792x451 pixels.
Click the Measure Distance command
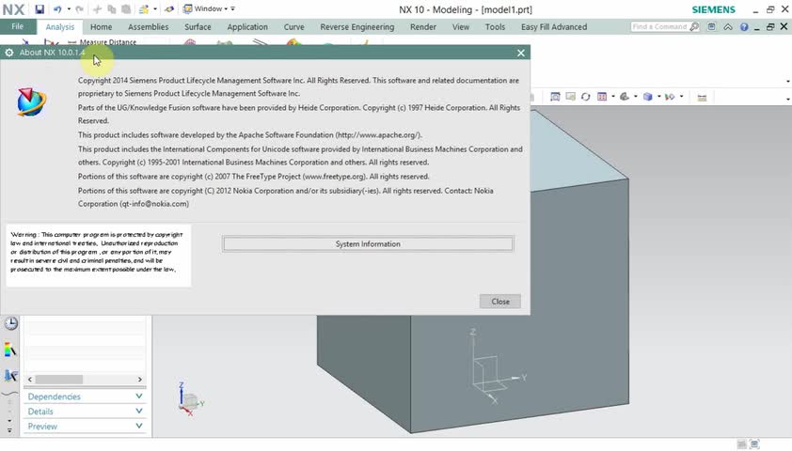(x=102, y=42)
